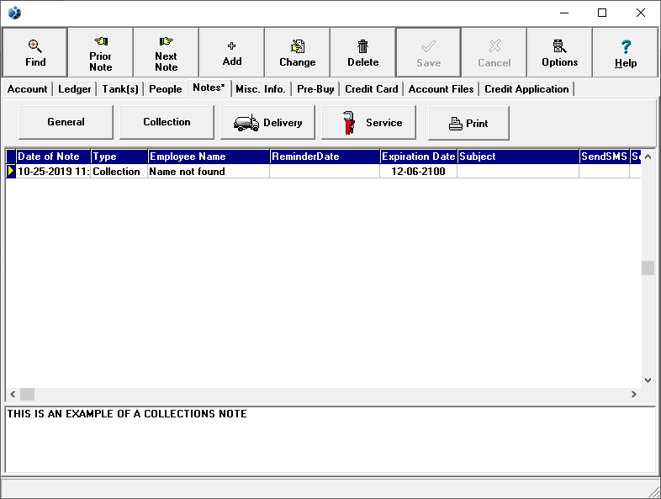
Task: Switch to the People tab
Action: pos(165,89)
